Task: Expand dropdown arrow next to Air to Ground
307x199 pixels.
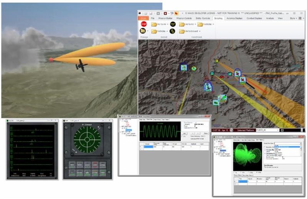Action: [x=200, y=32]
